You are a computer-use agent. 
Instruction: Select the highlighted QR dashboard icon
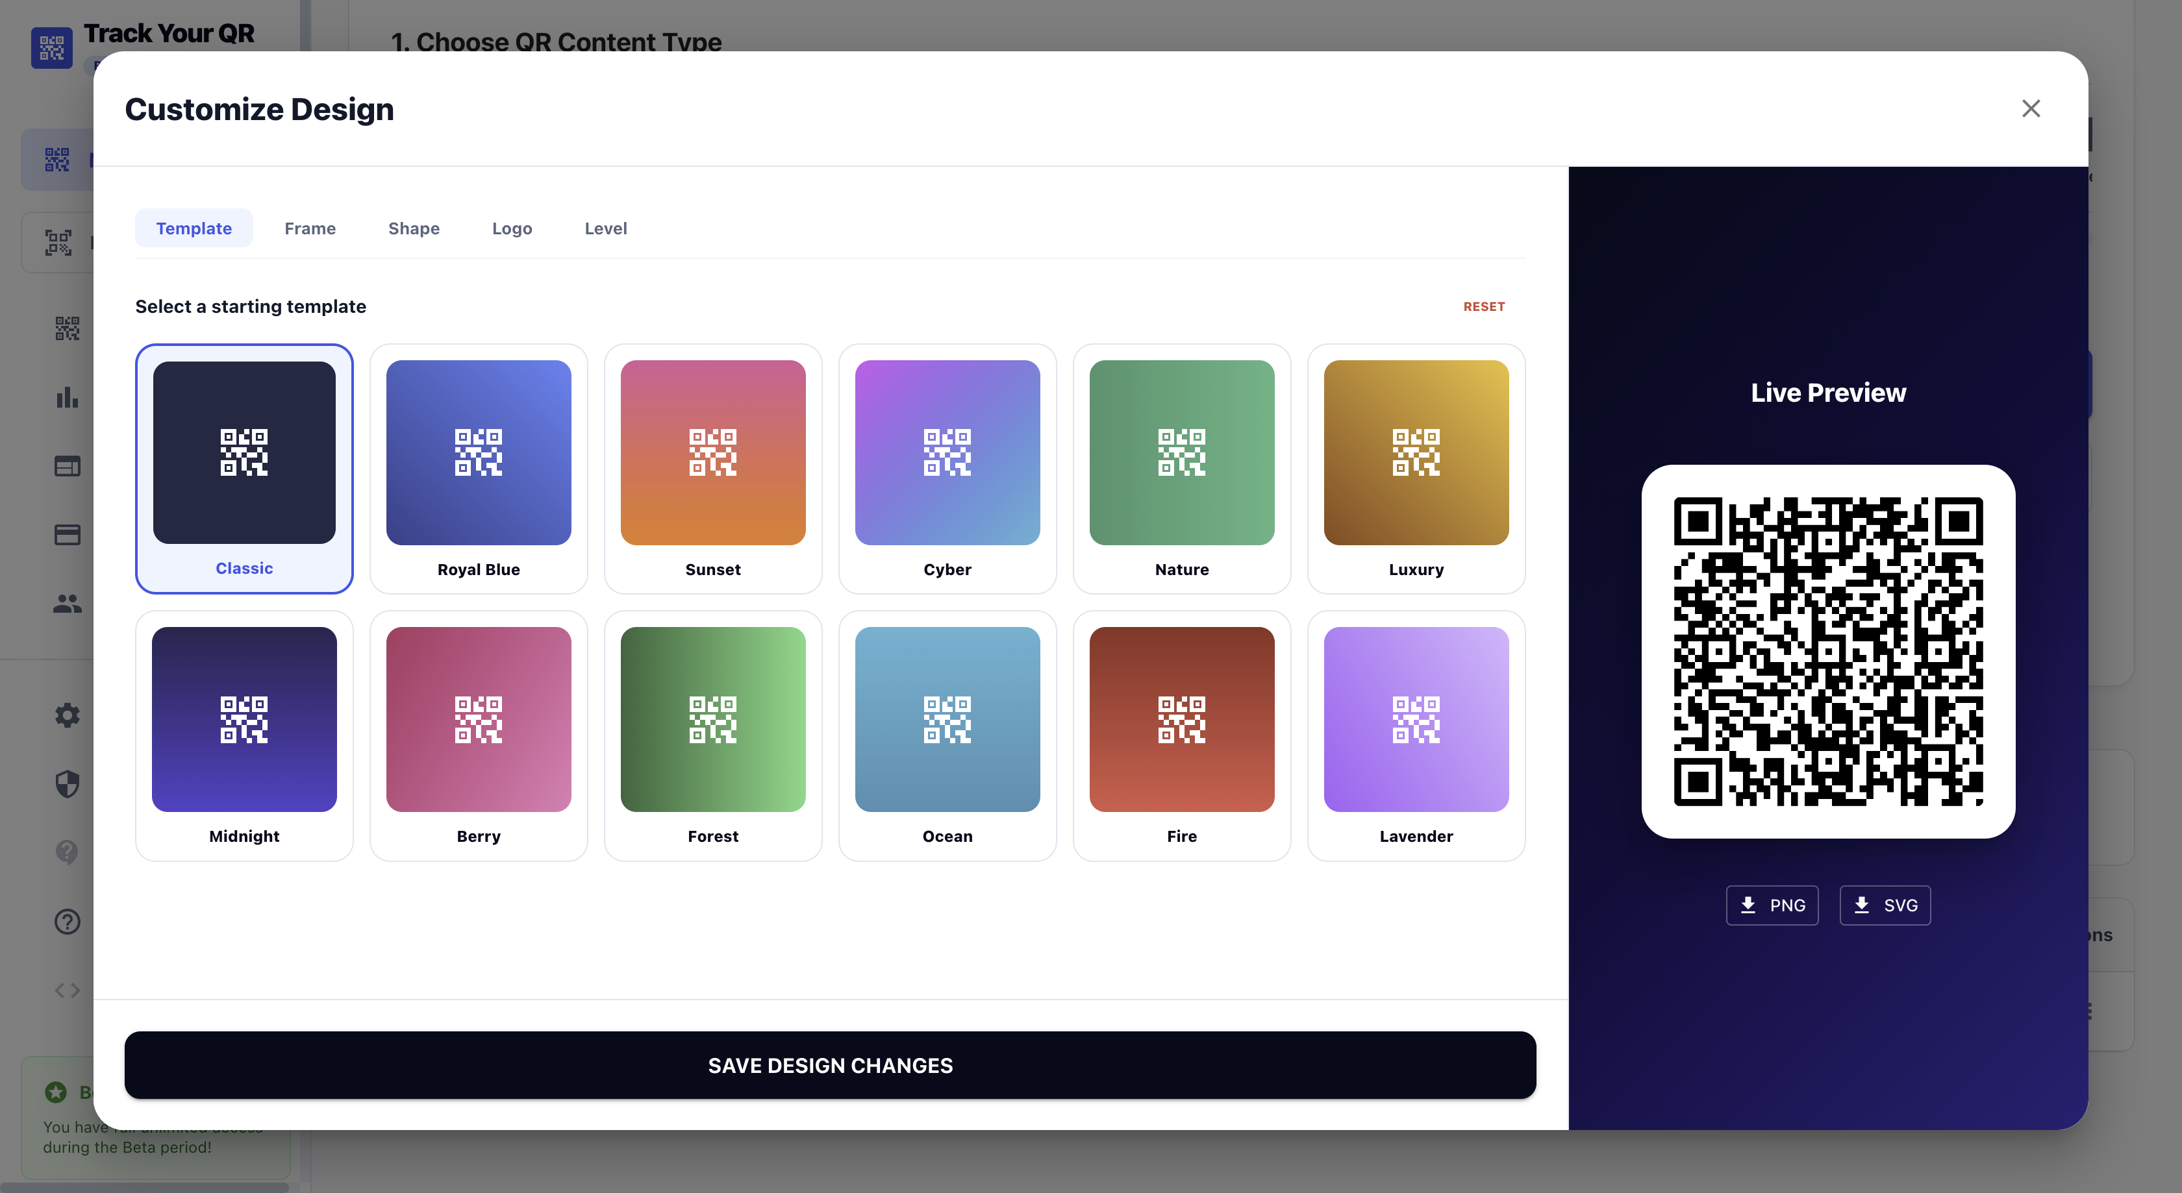point(56,159)
